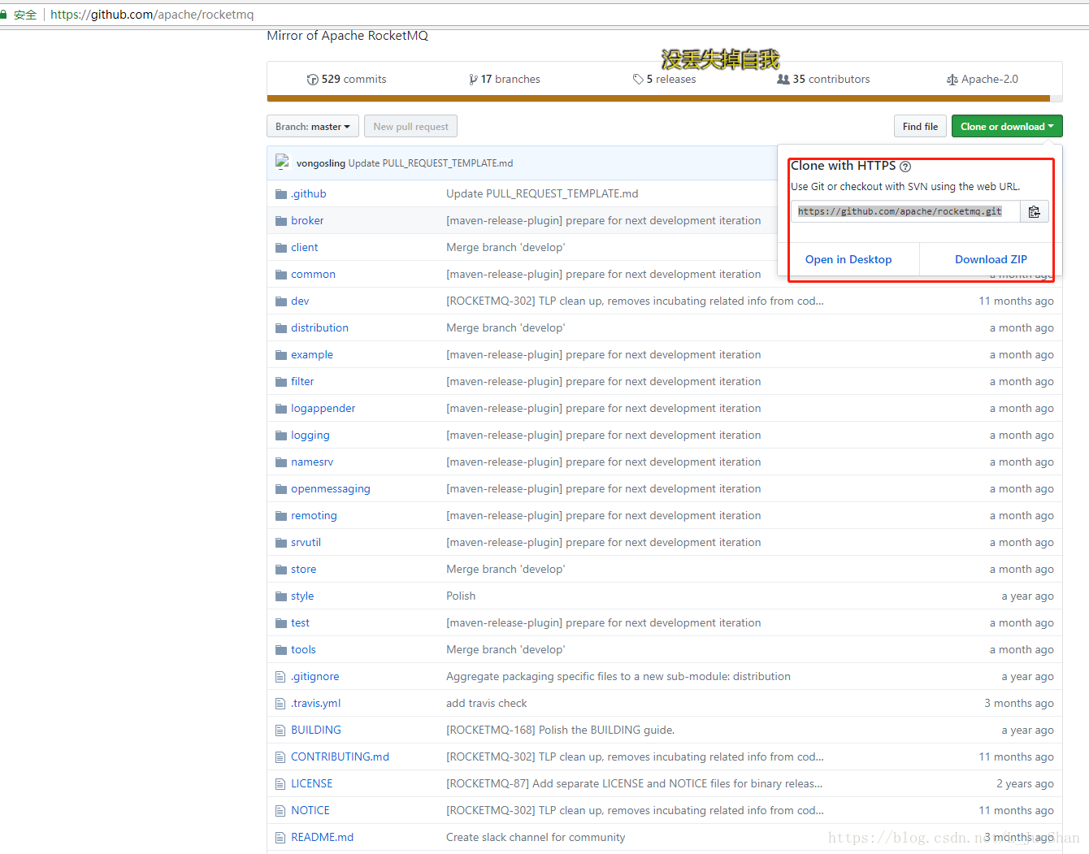Open .gitignore 'Aggregate packaging' commit message
Screen dimensions: 1089x854
coord(618,677)
